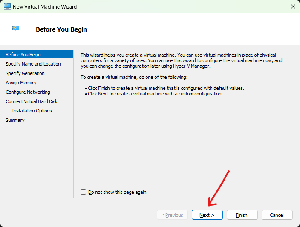Click the greyed-out Previous button
Screen dimensions: 300x227
[172, 215]
